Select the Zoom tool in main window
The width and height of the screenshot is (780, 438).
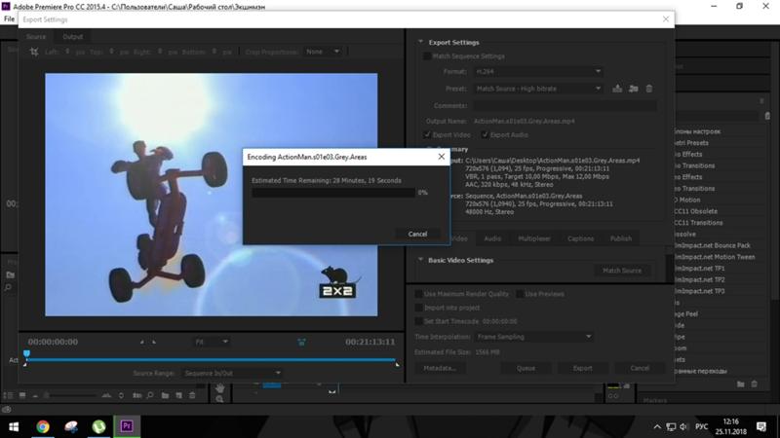pyautogui.click(x=220, y=399)
